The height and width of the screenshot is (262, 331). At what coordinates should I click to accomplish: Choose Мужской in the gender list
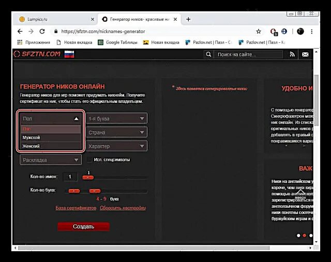[x=51, y=137]
